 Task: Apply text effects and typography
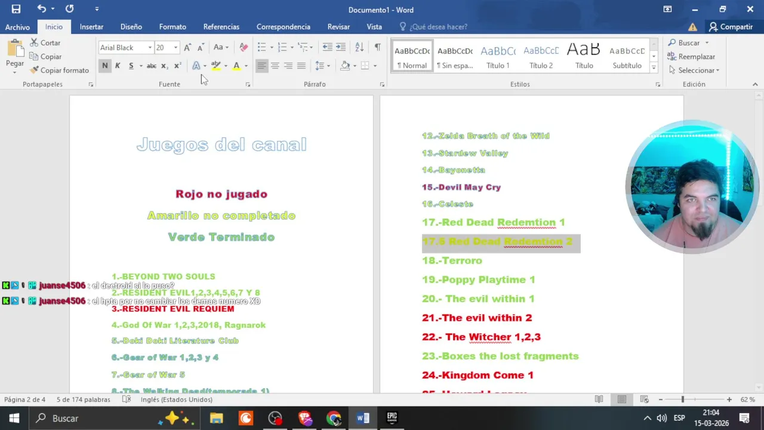coord(196,66)
